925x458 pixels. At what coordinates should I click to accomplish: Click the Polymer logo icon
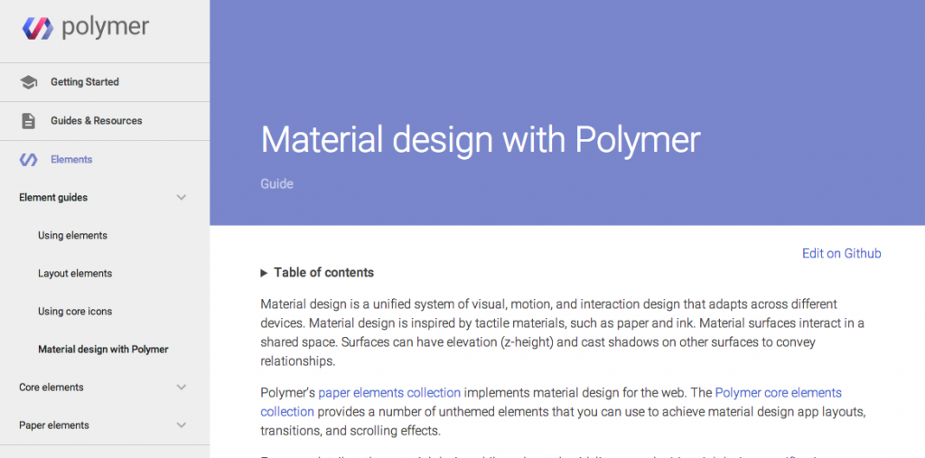(38, 28)
